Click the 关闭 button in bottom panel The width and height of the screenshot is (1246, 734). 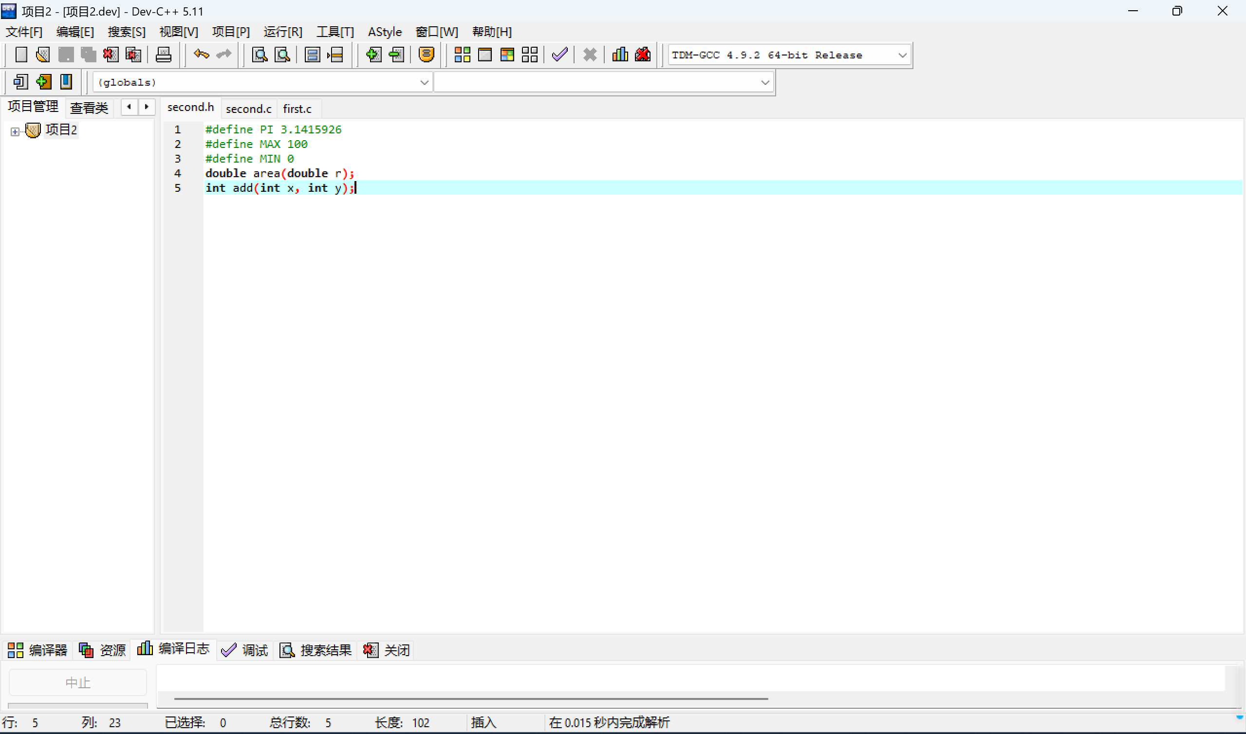coord(387,650)
